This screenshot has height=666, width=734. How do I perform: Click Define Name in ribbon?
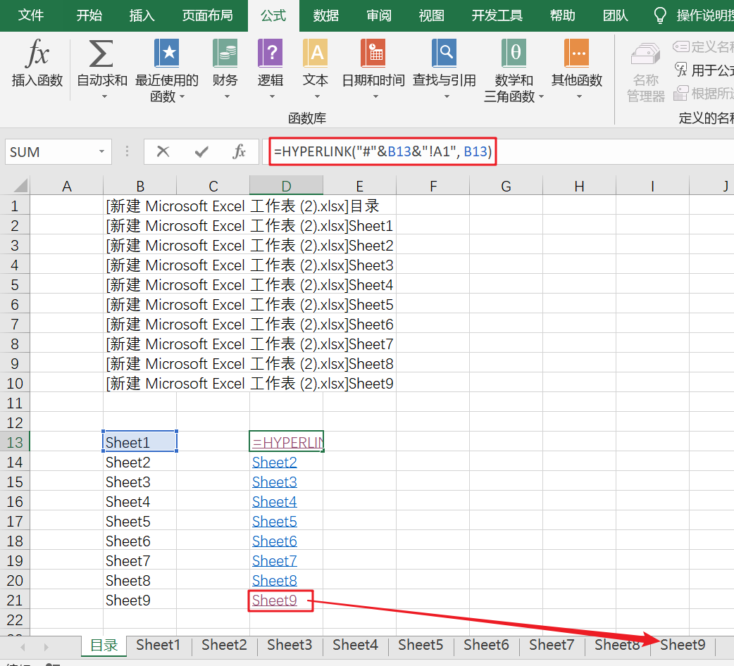tap(703, 46)
